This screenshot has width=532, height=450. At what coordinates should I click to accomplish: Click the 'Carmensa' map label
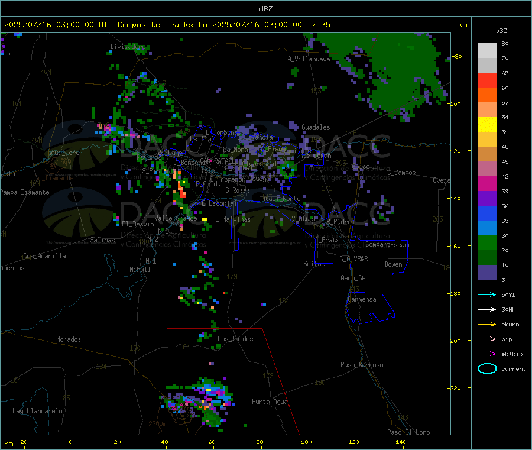[x=362, y=299]
